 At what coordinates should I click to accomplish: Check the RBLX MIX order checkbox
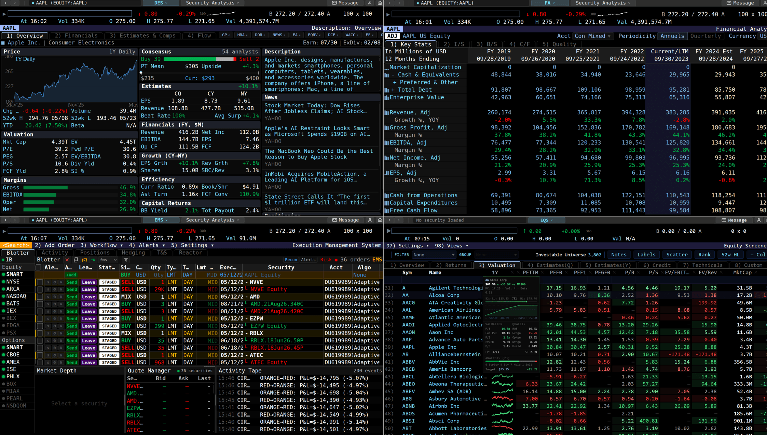[x=40, y=333]
